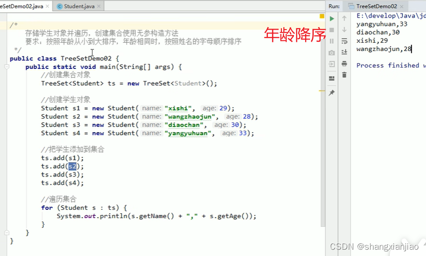
Task: Close the TreeSetDemo02.java editor tab
Action: pyautogui.click(x=48, y=6)
